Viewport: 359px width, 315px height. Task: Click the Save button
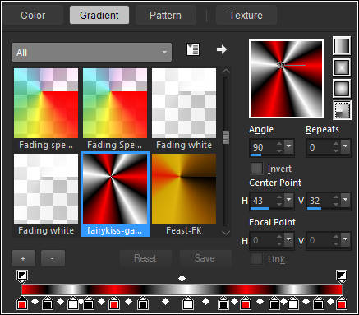(205, 258)
